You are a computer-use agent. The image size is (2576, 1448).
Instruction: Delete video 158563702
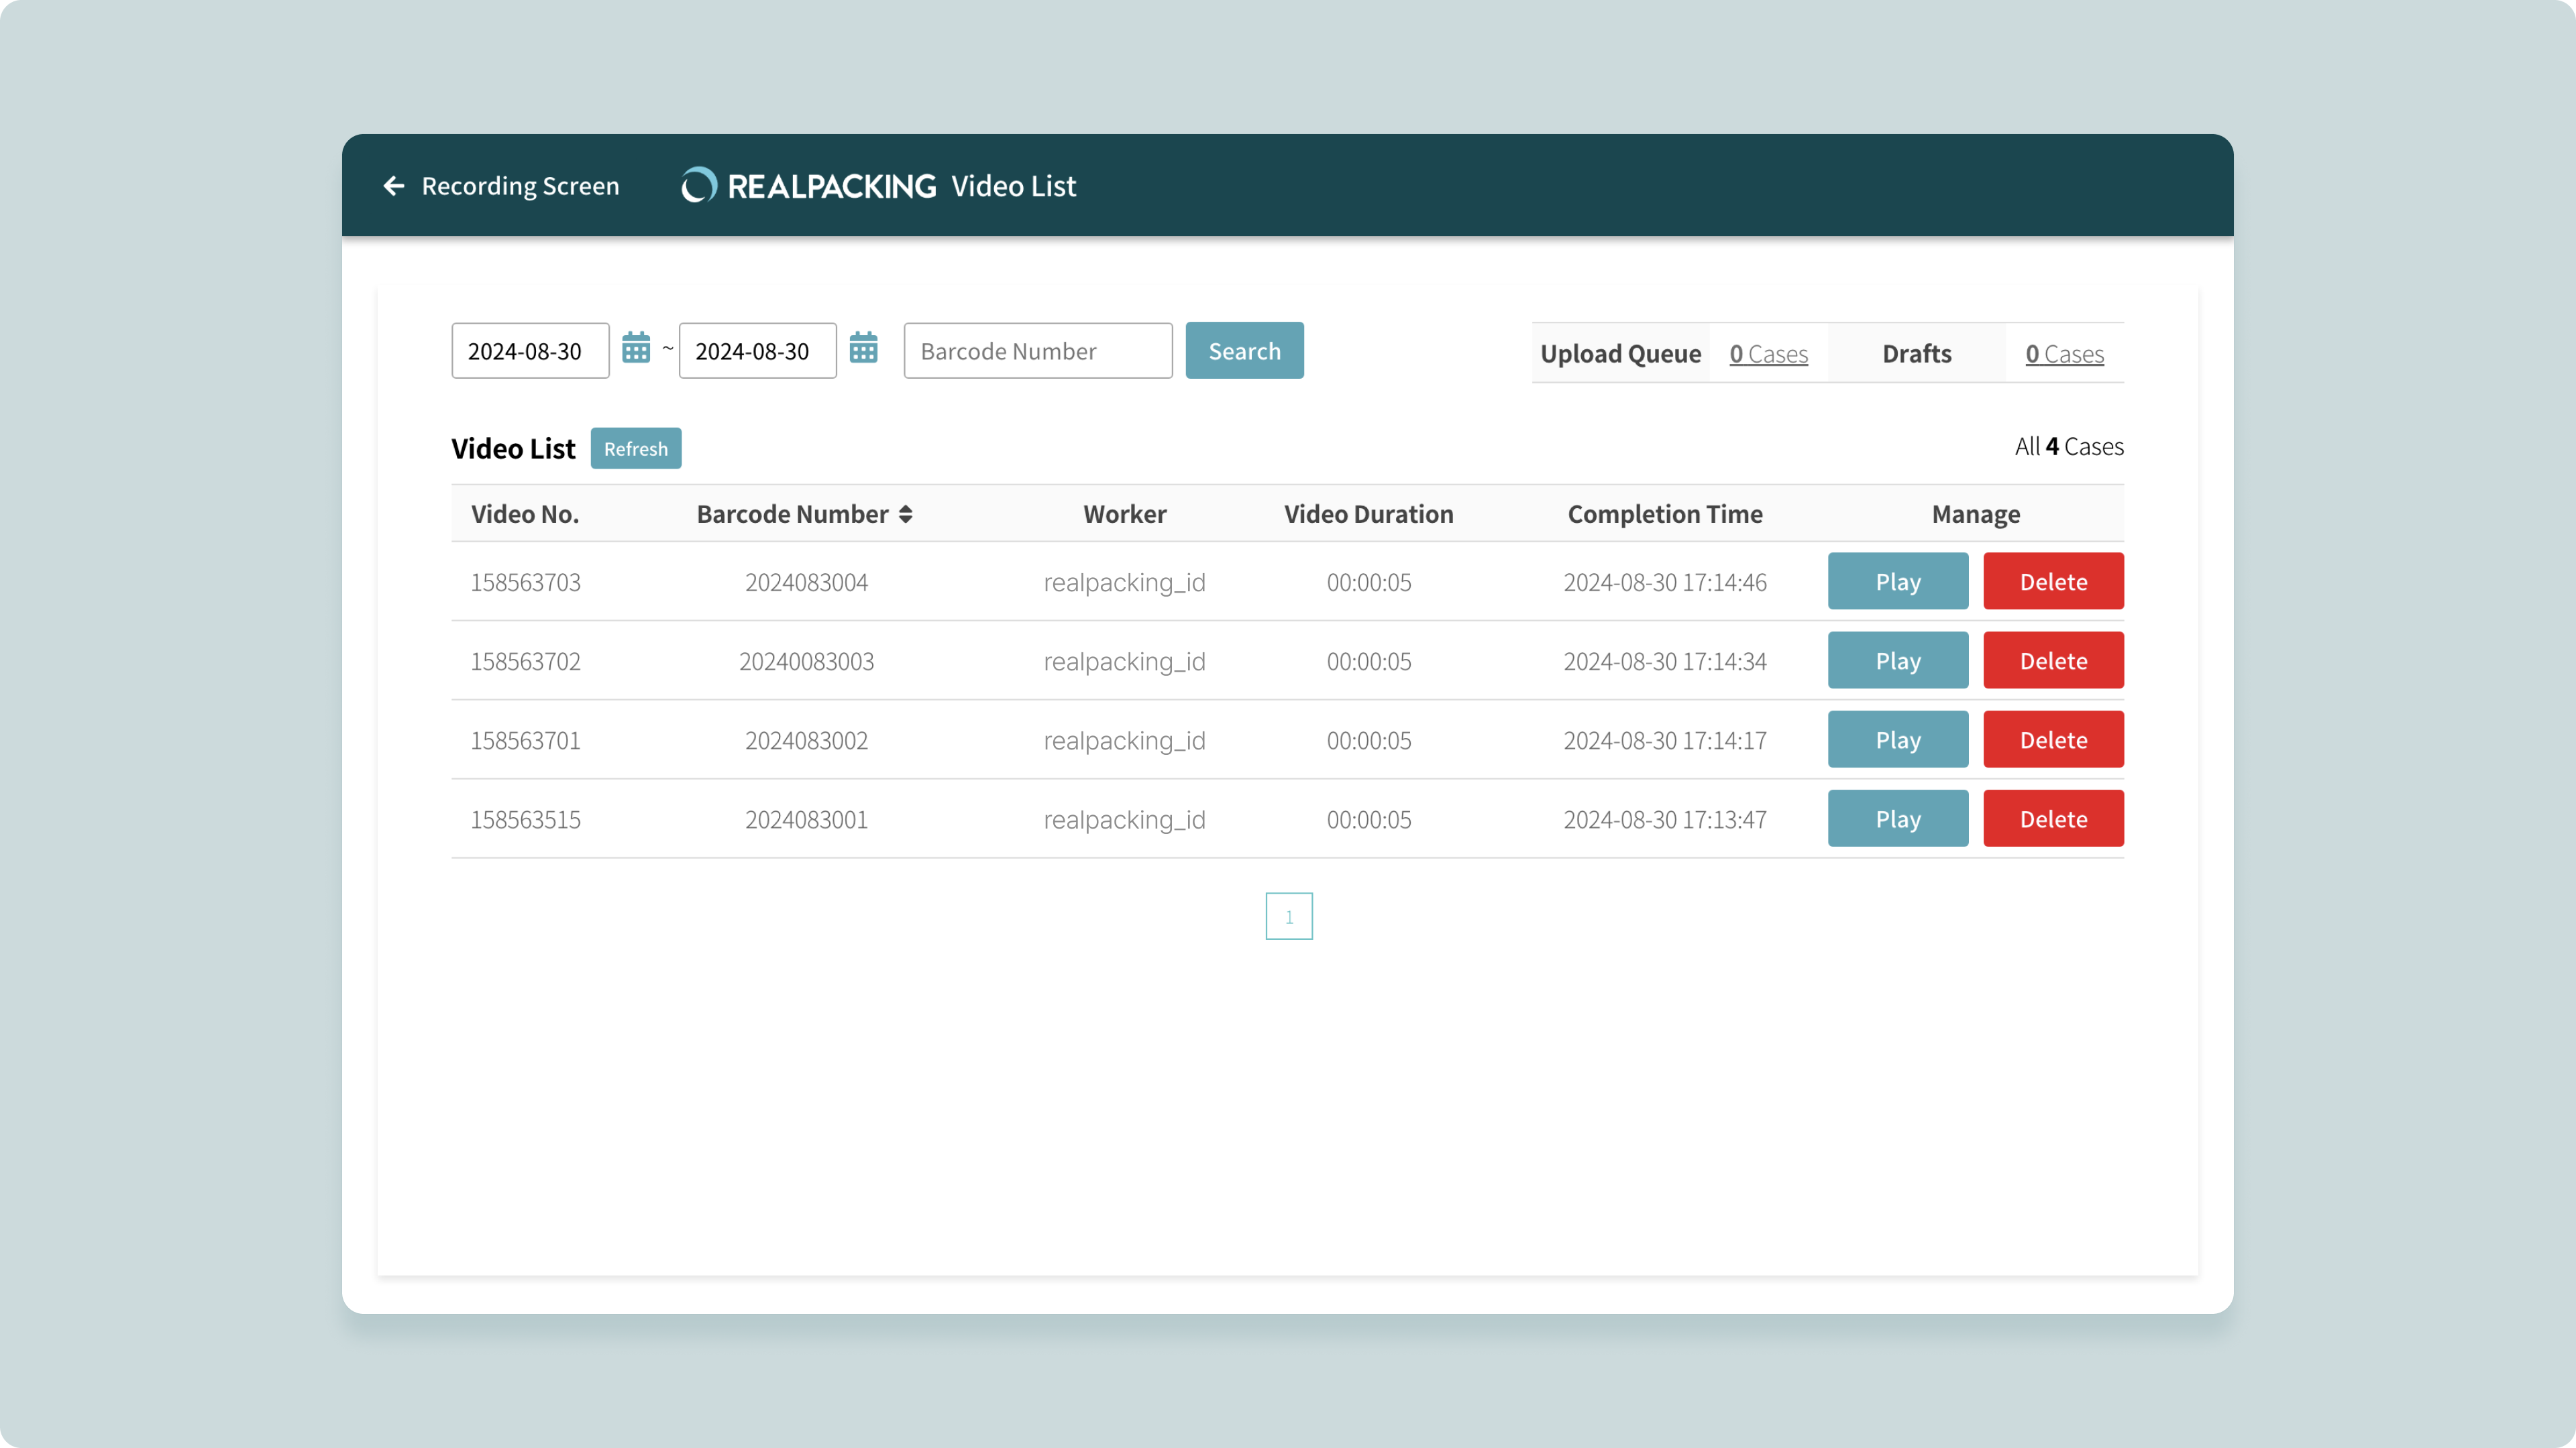[2053, 660]
